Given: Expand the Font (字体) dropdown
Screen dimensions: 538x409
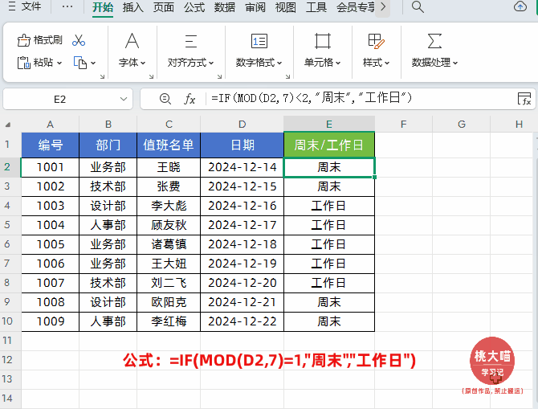Looking at the screenshot, I should pyautogui.click(x=143, y=63).
